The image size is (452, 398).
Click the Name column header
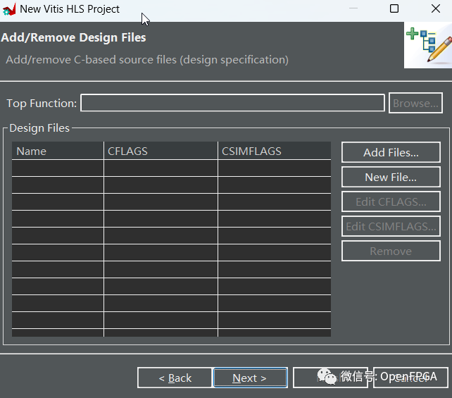pos(58,151)
